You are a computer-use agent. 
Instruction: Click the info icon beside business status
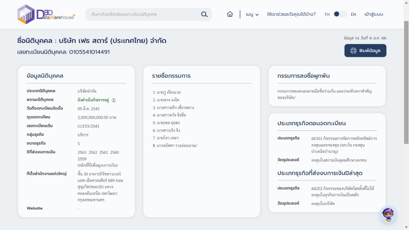point(113,100)
